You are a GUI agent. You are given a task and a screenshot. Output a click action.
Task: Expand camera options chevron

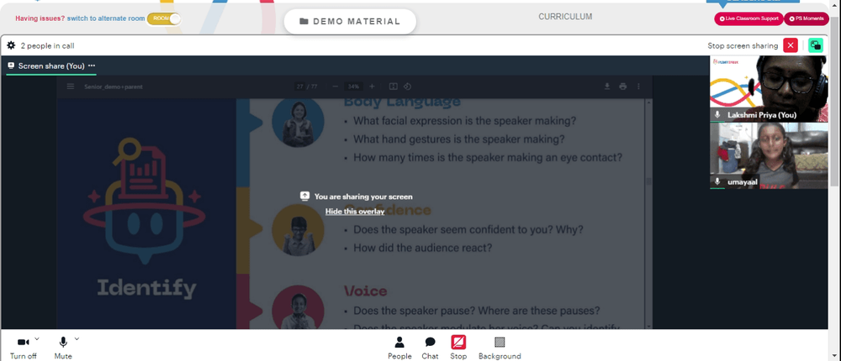click(x=37, y=338)
